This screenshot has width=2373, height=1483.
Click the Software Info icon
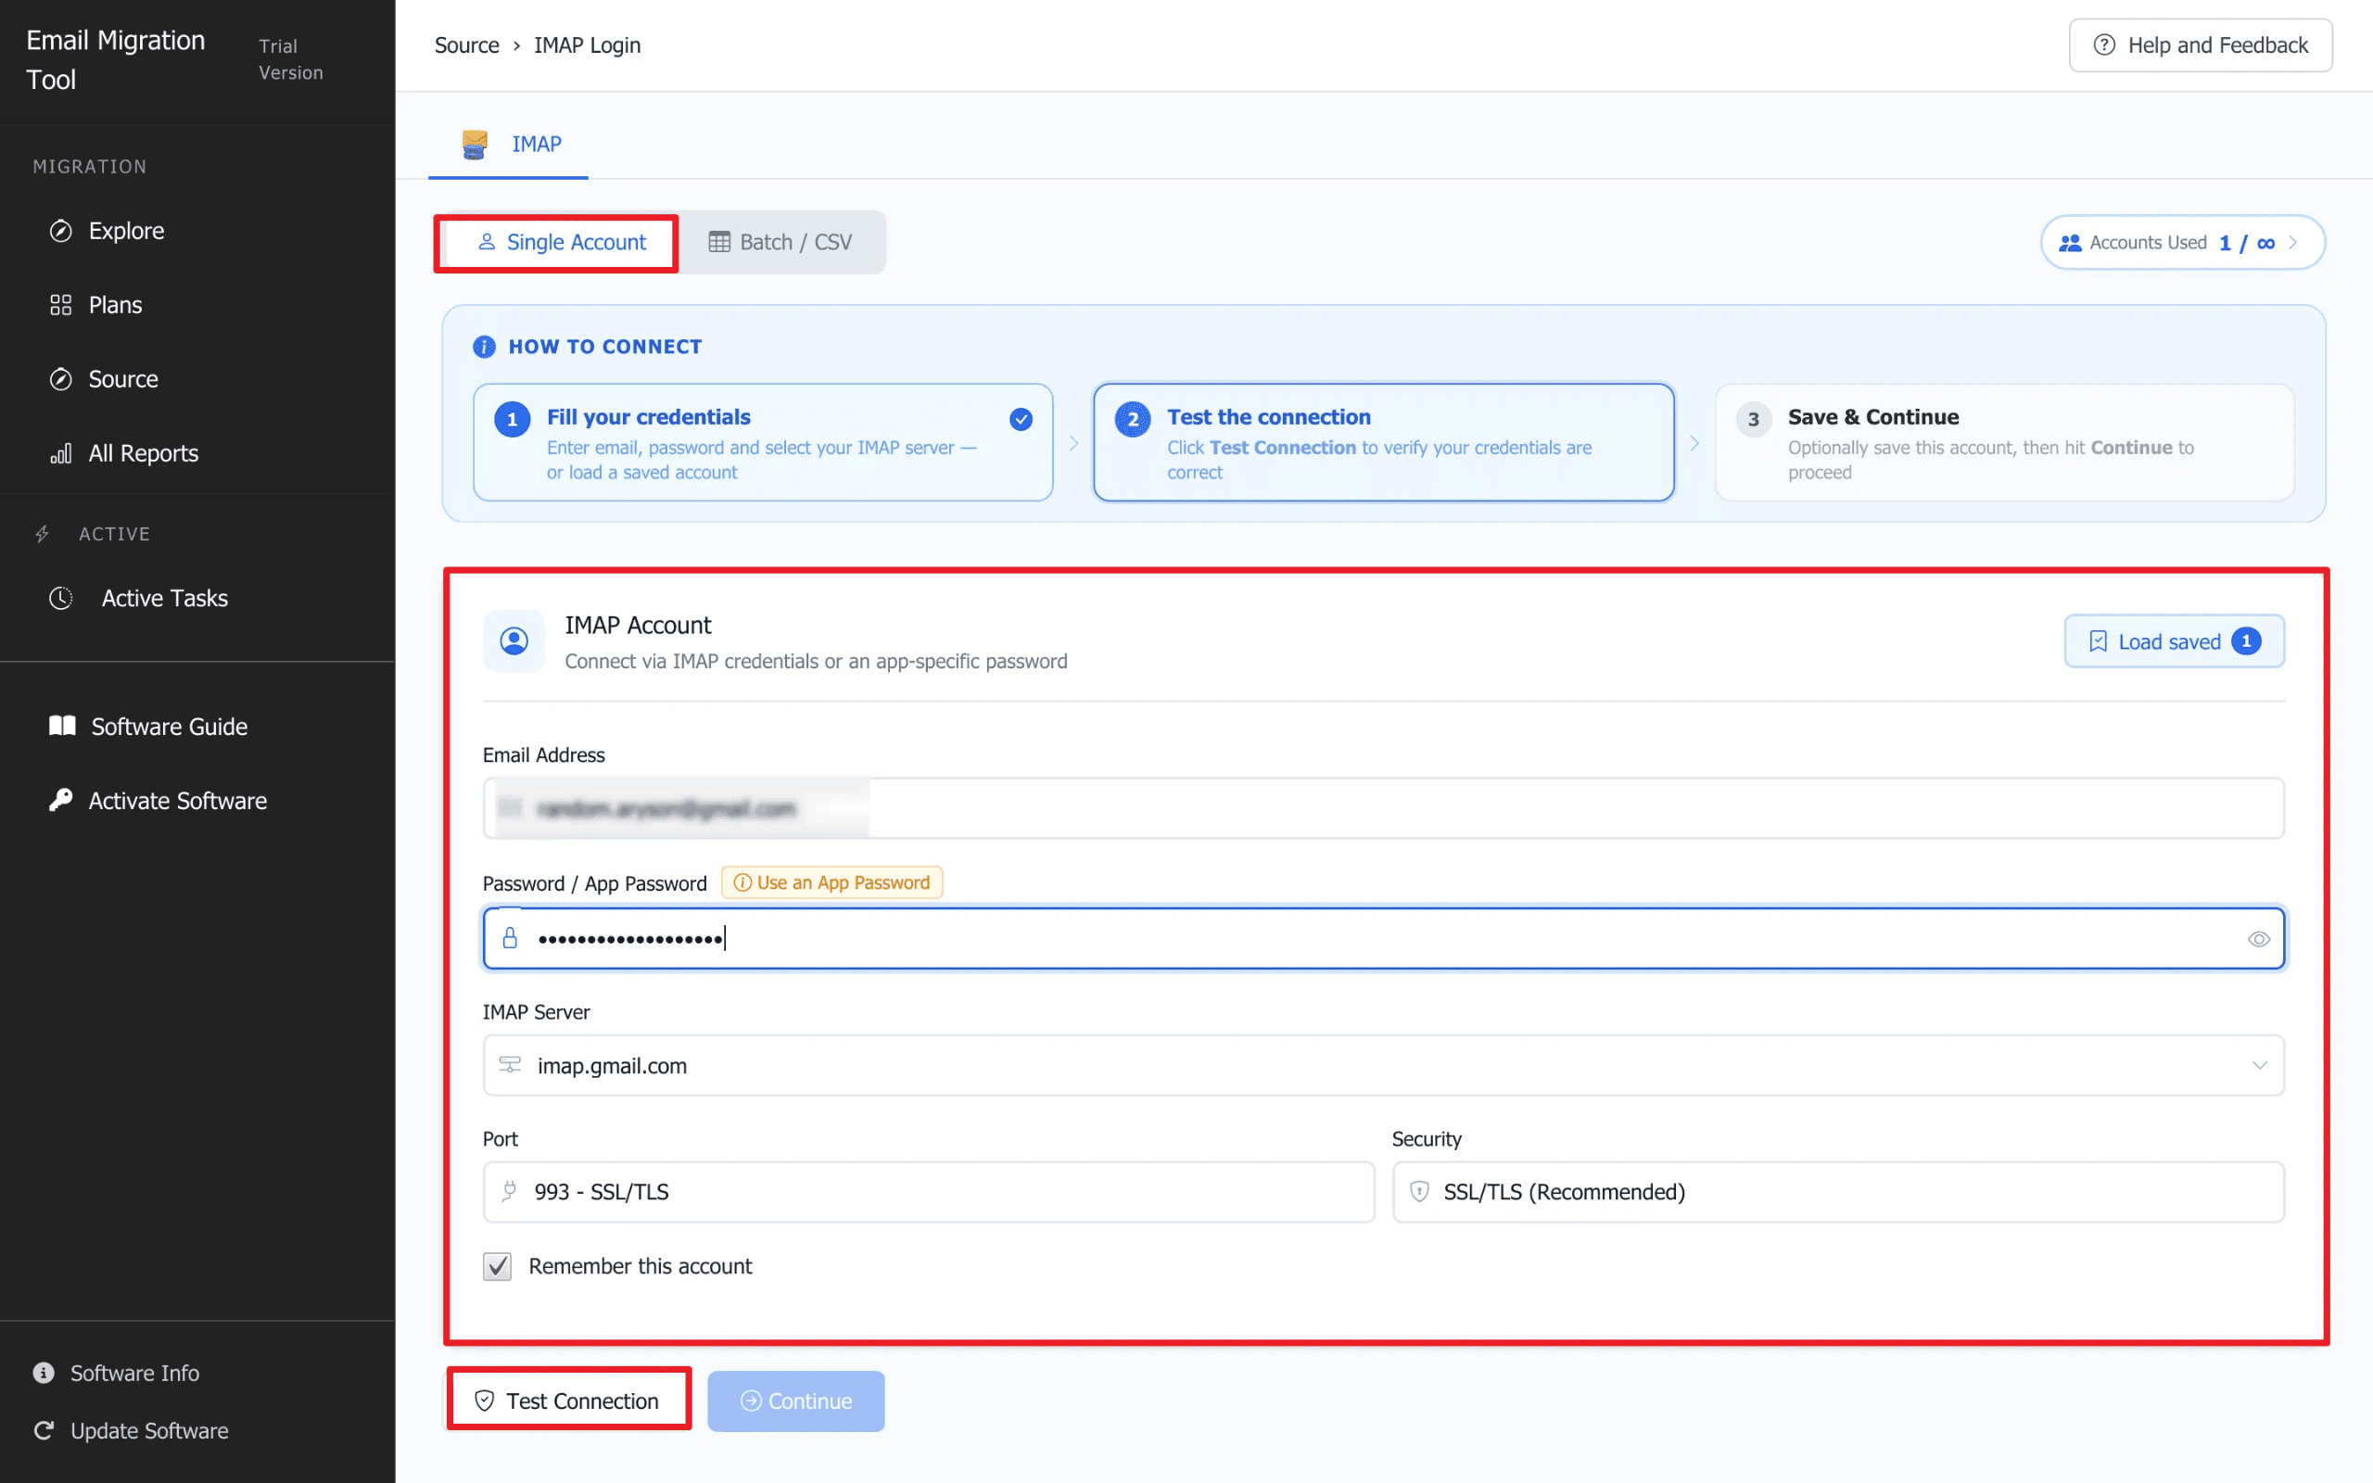pos(44,1372)
